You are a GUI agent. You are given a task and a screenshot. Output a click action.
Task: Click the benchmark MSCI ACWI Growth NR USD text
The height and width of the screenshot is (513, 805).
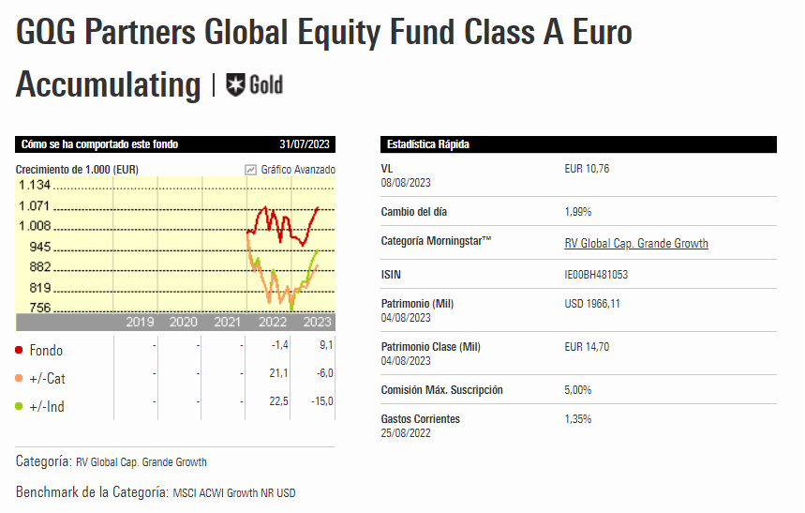click(x=233, y=492)
